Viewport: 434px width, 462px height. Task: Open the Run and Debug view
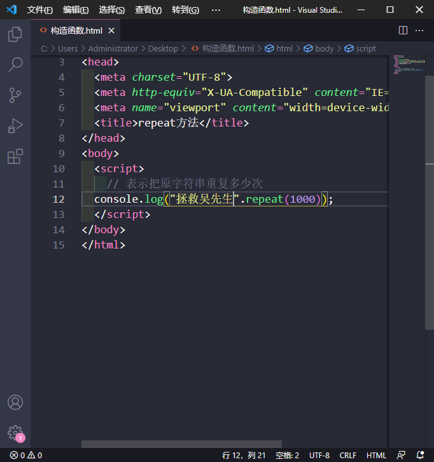tap(15, 126)
